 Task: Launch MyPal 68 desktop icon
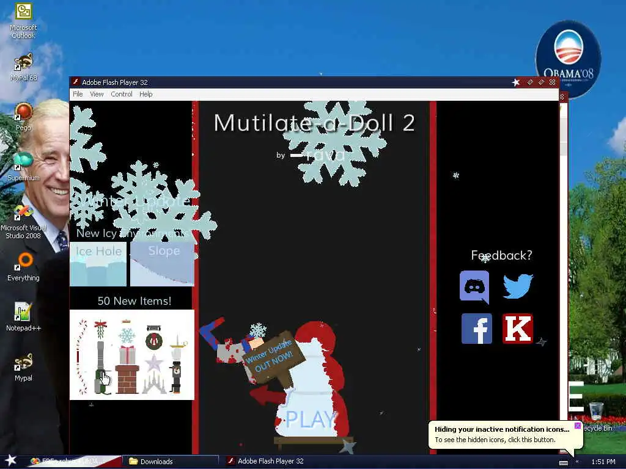point(23,67)
